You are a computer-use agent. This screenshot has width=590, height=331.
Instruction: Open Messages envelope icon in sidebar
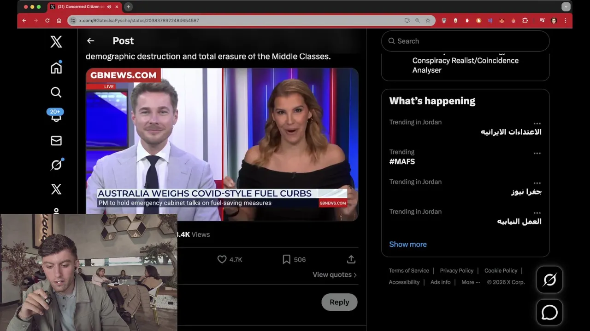point(56,141)
